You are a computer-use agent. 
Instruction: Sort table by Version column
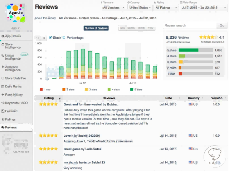[217, 98]
